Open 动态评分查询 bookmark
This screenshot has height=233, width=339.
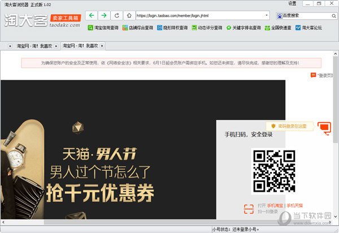pos(207,28)
